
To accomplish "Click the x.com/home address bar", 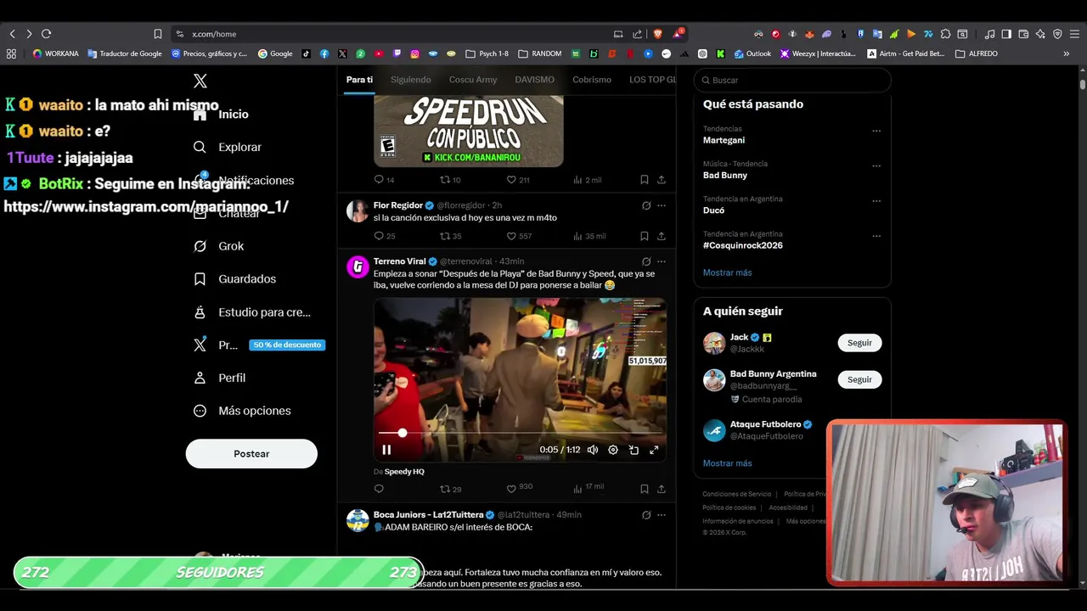I will point(391,34).
